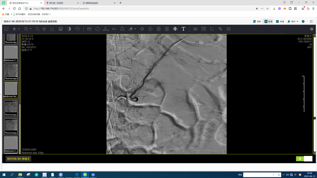Toggle the green 开 switch

[300, 159]
